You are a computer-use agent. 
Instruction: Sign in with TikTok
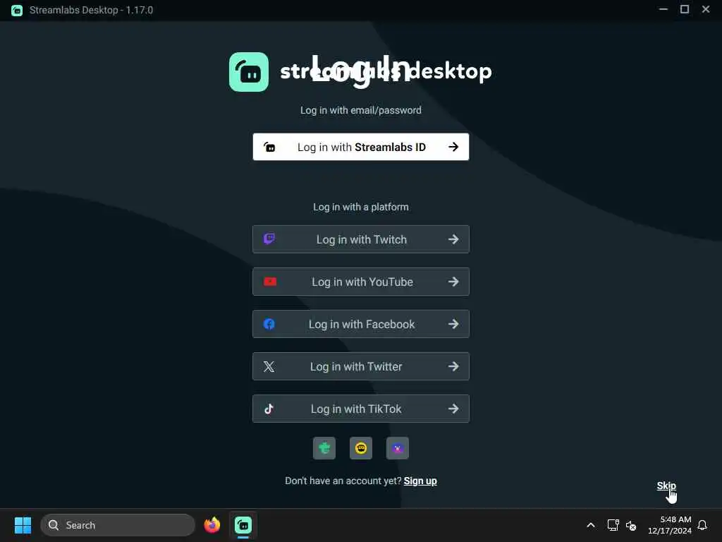(x=360, y=409)
